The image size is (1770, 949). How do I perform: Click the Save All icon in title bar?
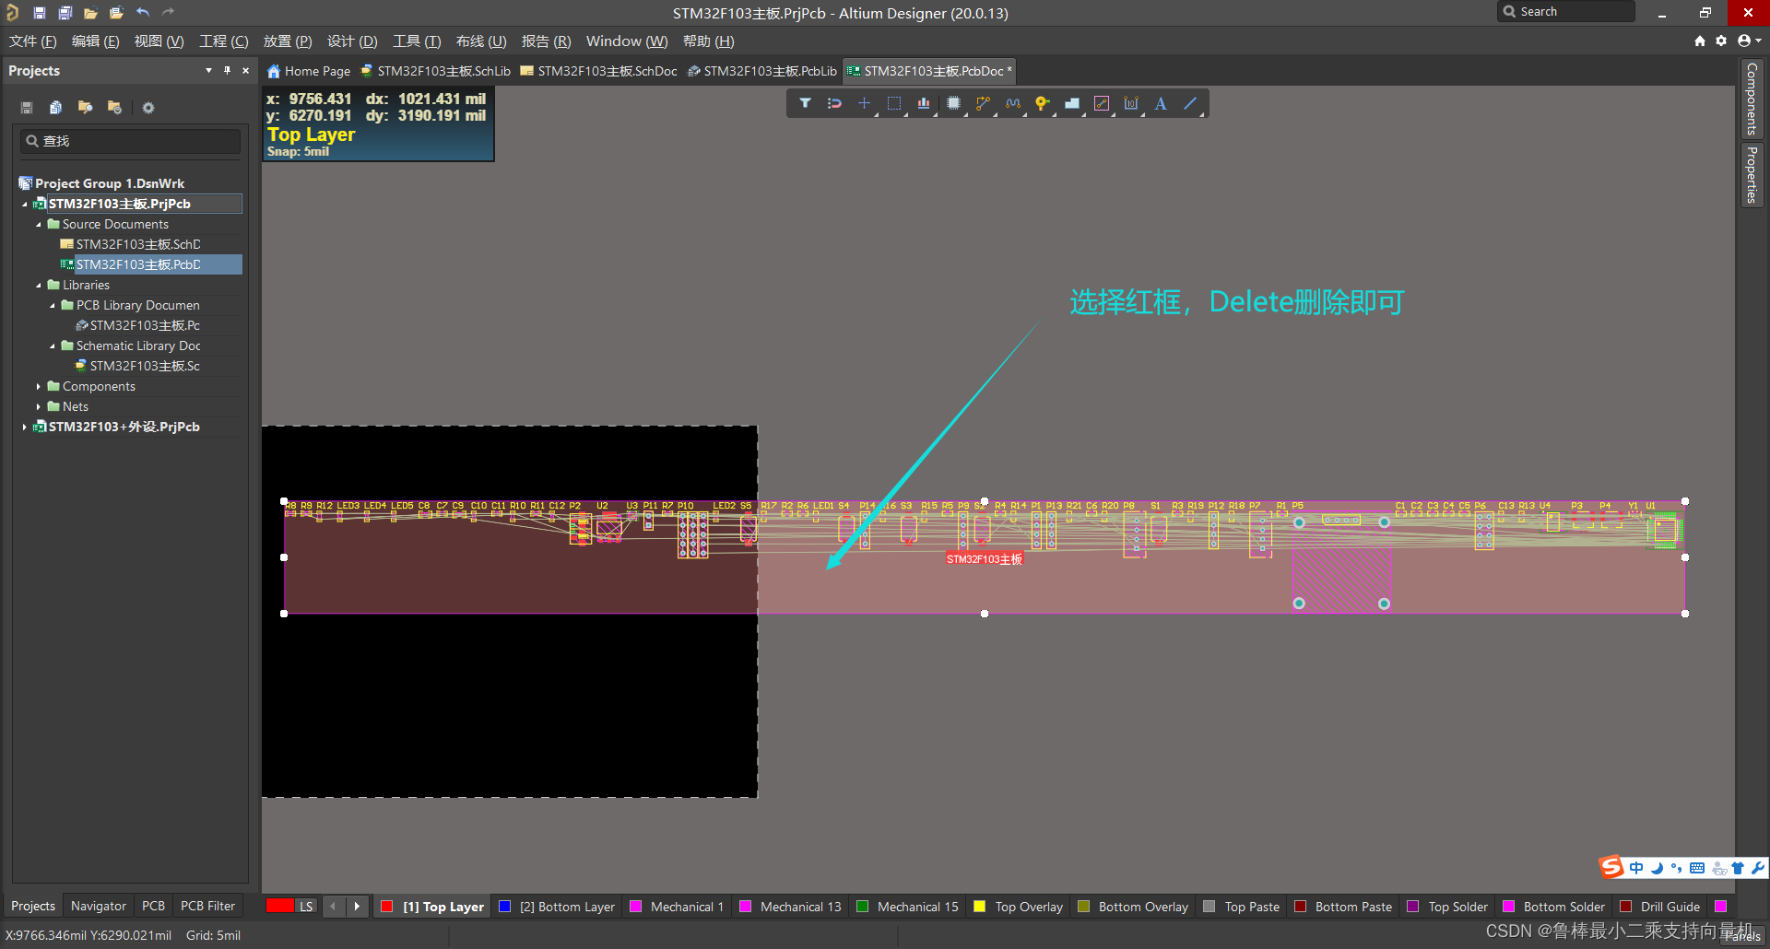(x=65, y=13)
